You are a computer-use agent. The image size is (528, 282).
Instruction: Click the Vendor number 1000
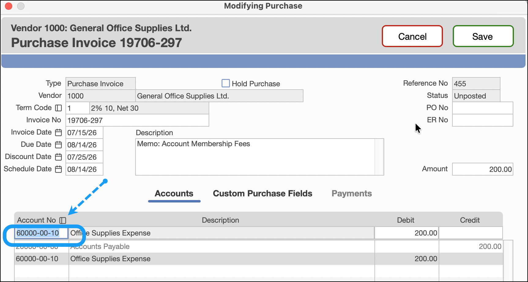pyautogui.click(x=101, y=96)
